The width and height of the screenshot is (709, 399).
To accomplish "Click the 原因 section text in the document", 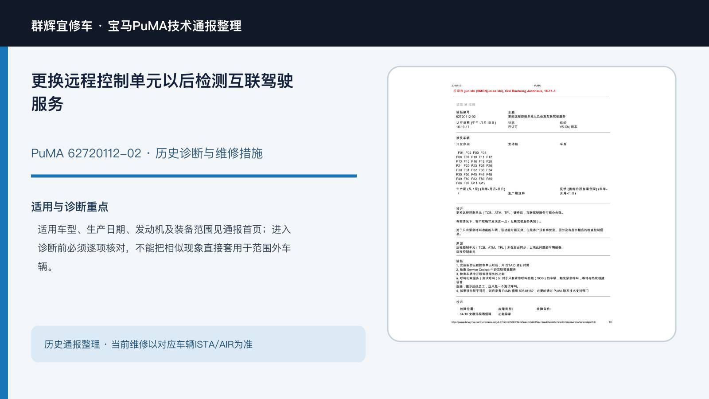I will tap(509, 247).
